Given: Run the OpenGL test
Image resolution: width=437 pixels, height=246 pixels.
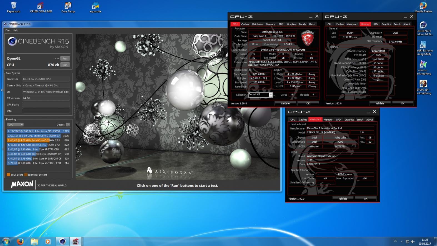Looking at the screenshot, I should coord(65,58).
